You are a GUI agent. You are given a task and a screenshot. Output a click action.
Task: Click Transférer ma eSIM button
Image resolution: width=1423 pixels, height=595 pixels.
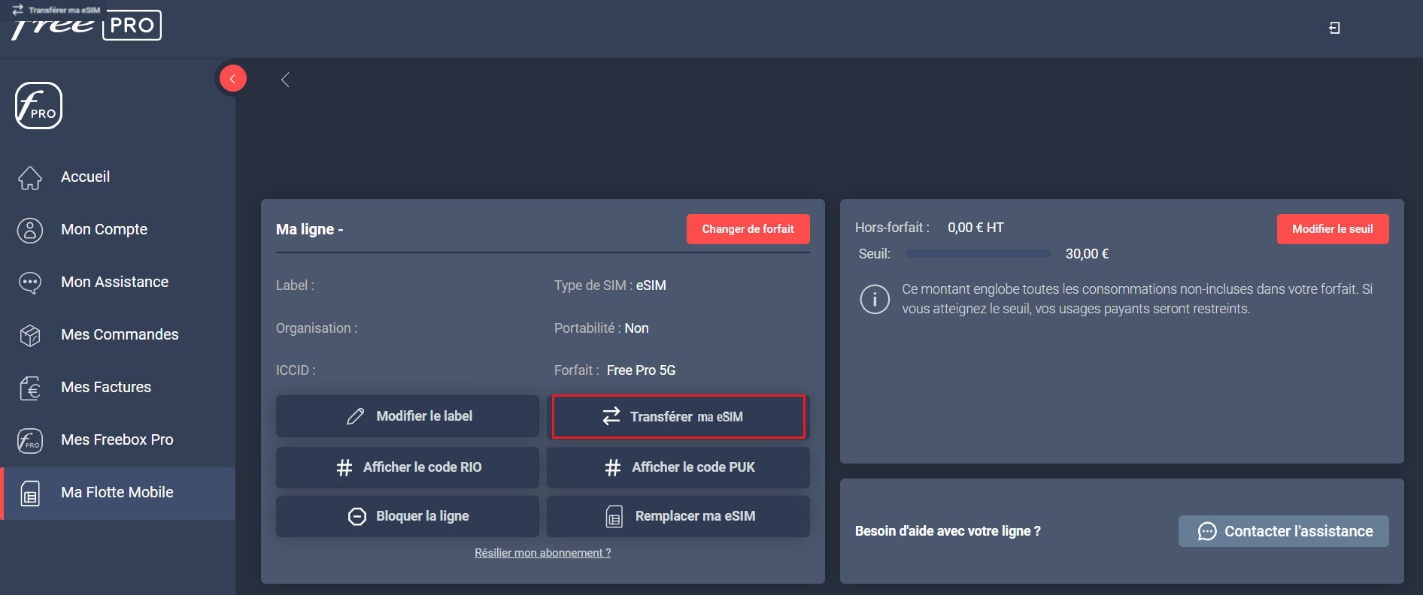[x=678, y=416]
